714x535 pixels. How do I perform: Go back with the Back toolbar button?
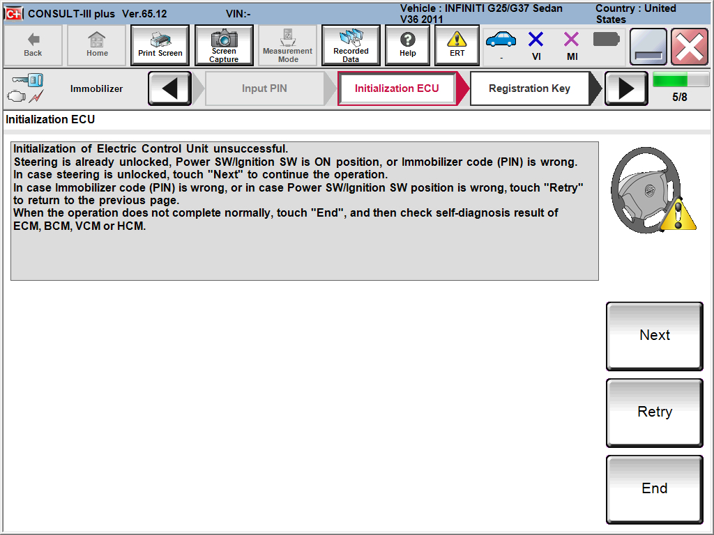coord(33,45)
